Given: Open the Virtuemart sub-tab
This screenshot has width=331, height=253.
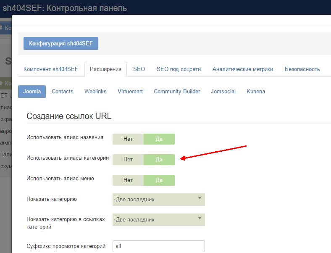Looking at the screenshot, I should 130,91.
